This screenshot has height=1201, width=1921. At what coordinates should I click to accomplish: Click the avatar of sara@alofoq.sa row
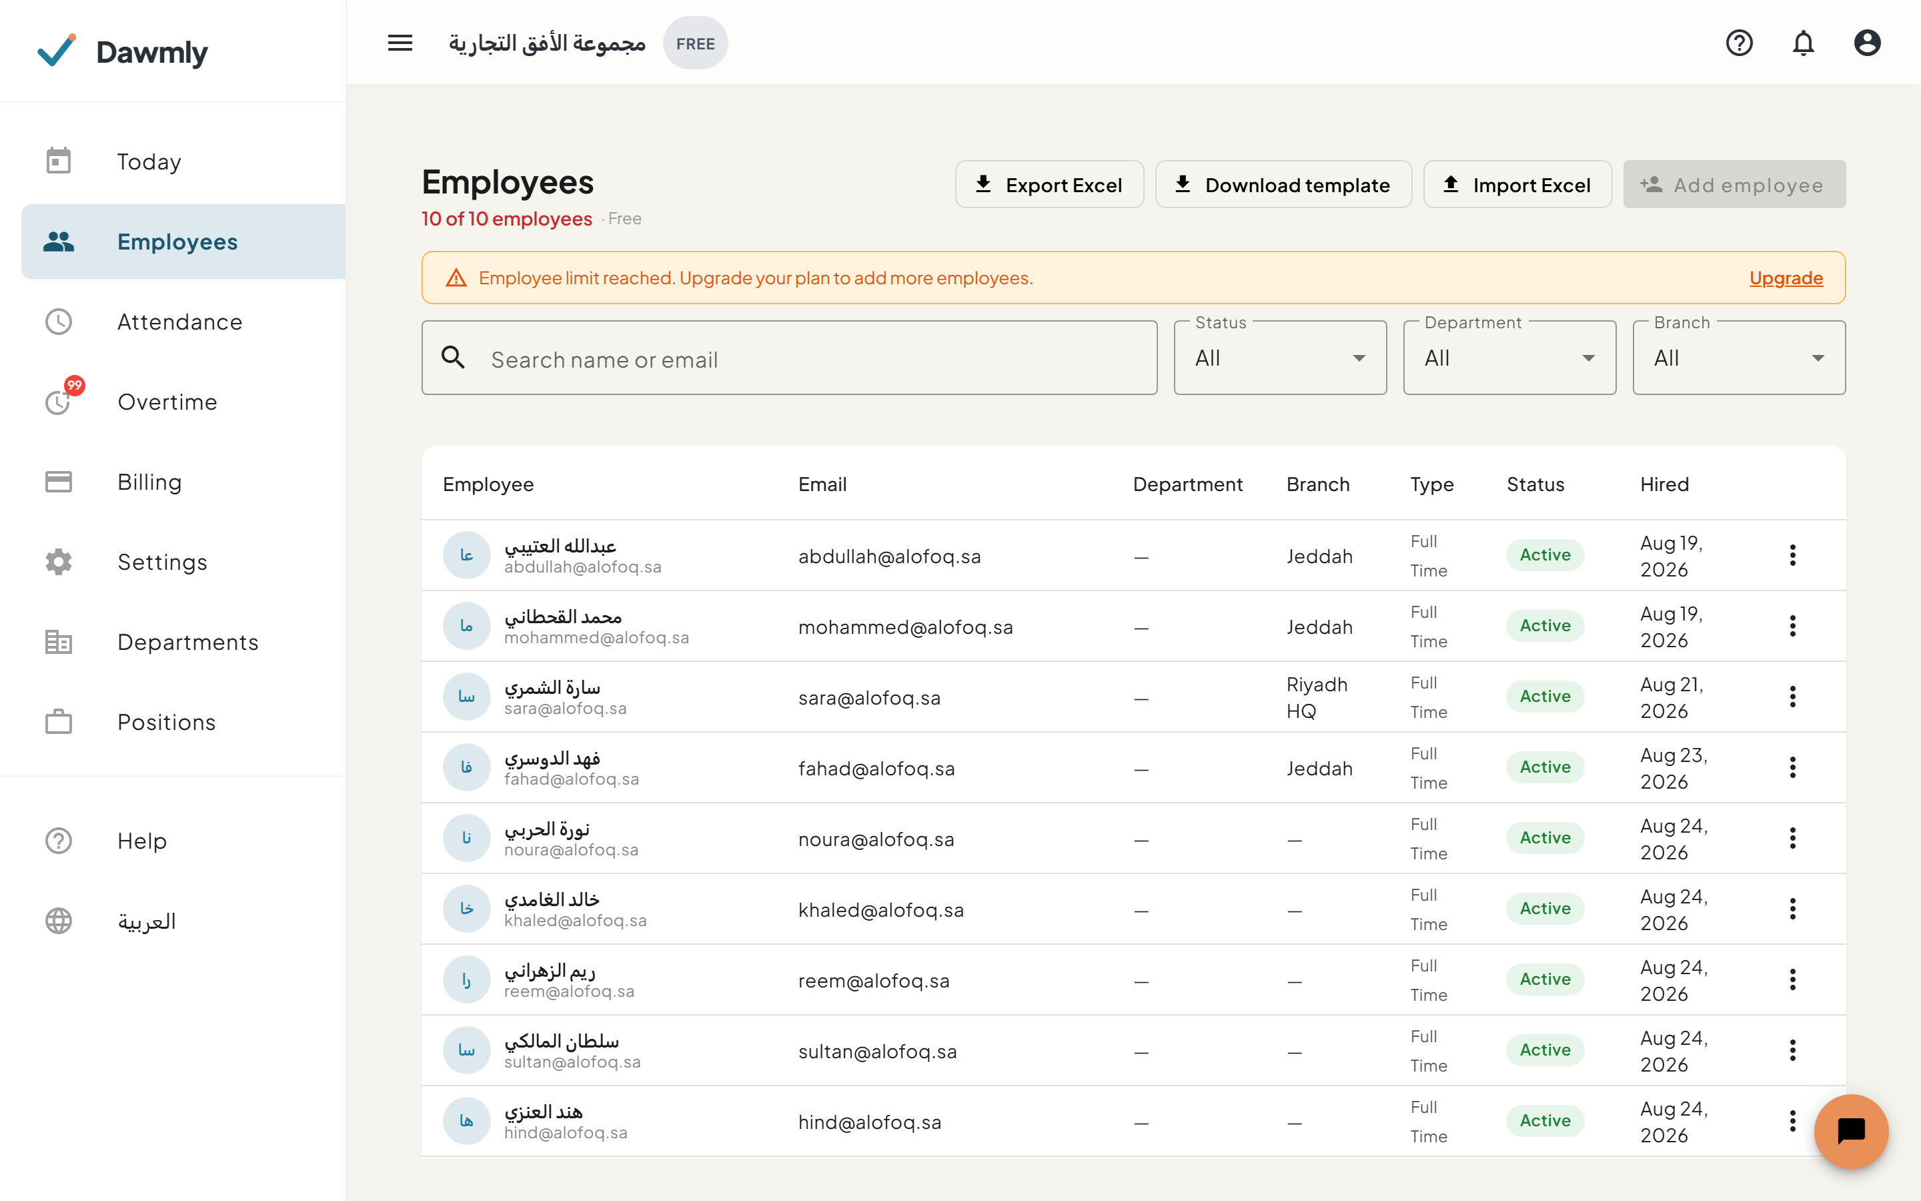(467, 697)
